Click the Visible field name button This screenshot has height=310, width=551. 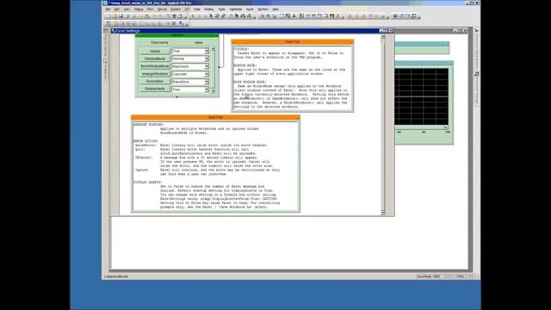pos(155,51)
